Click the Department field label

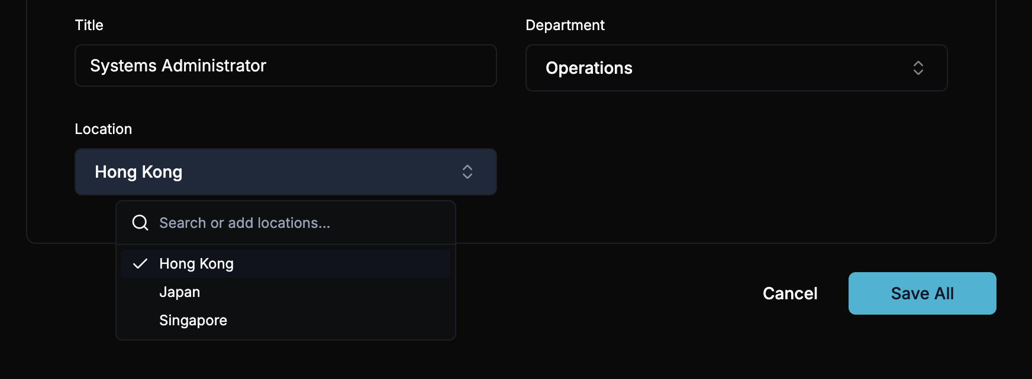[x=565, y=25]
